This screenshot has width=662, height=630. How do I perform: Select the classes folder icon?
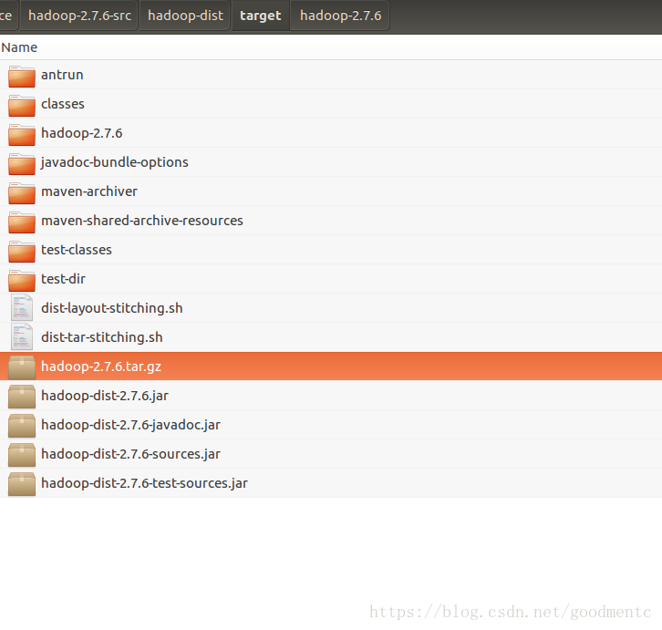click(x=22, y=105)
